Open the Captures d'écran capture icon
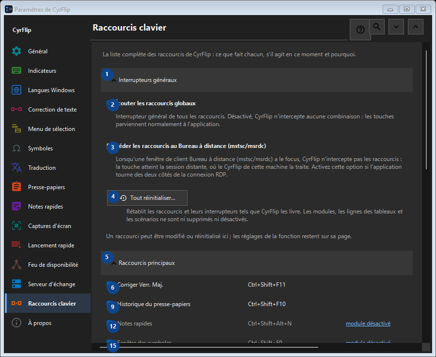Viewport: 436px width, 357px height. coord(16,226)
